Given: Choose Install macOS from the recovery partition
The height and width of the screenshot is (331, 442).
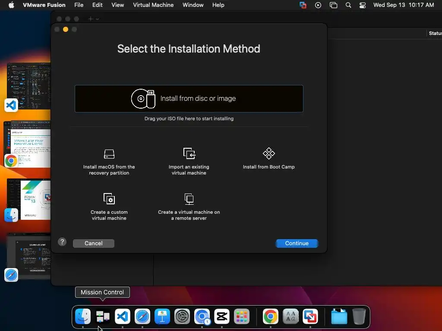Looking at the screenshot, I should [109, 162].
